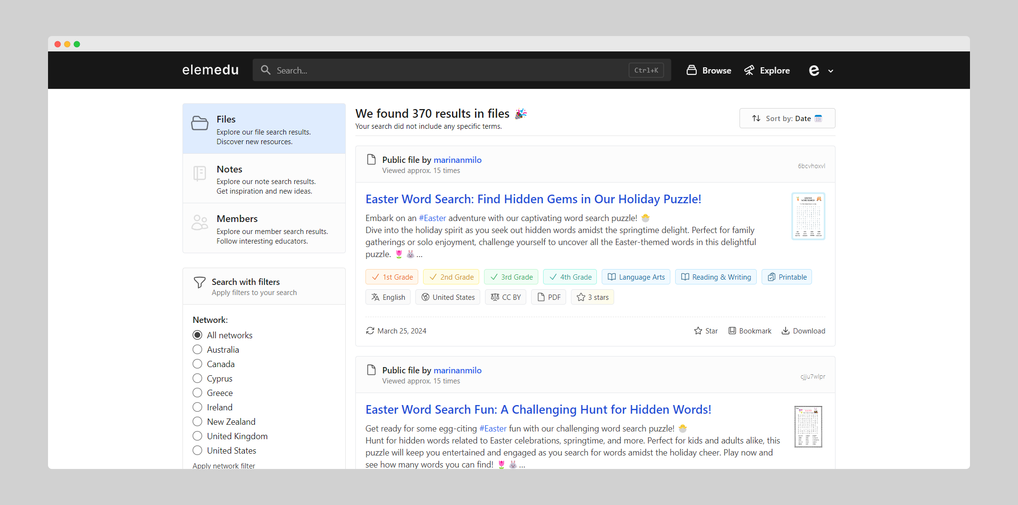Select the New Zealand network radio button

[197, 421]
